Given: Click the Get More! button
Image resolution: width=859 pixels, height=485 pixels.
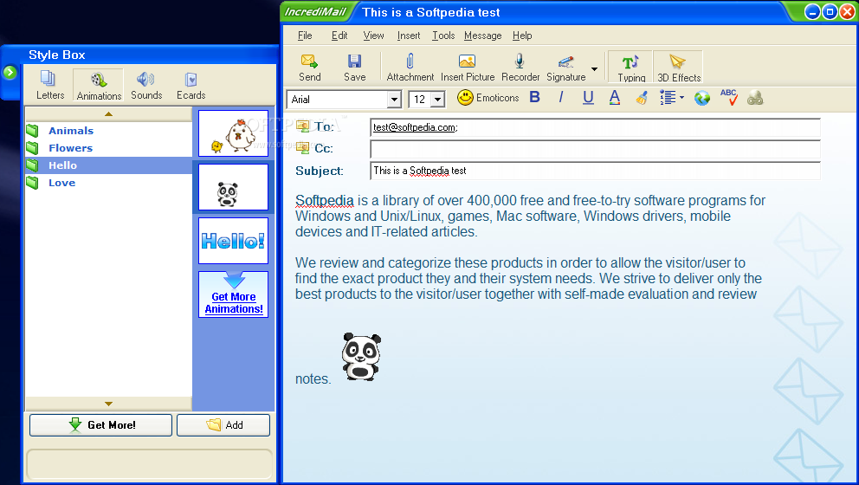Looking at the screenshot, I should 100,425.
